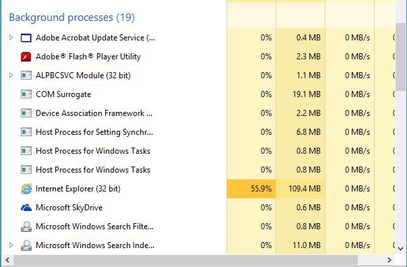Click the Microsoft Windows Search Indexer icon
Screen dimensions: 407x267
point(26,245)
